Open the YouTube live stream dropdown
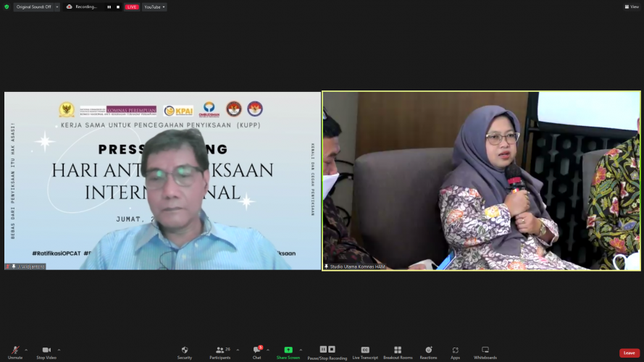The height and width of the screenshot is (362, 644). coord(154,7)
